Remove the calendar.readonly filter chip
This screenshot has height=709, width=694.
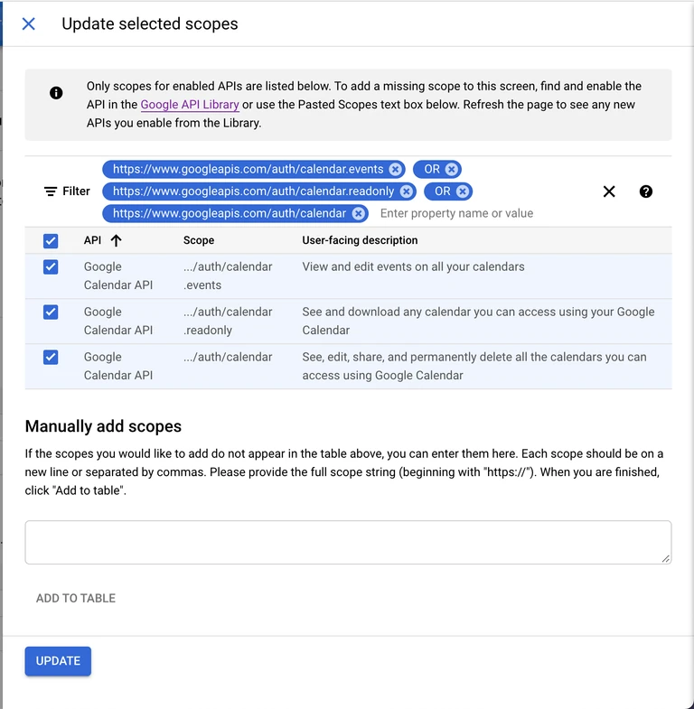click(x=407, y=191)
